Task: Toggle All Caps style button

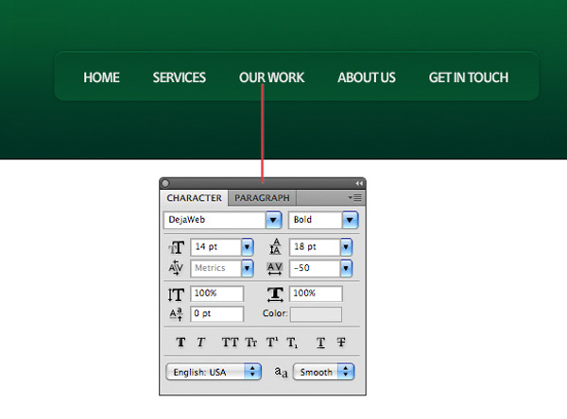Action: click(x=230, y=342)
